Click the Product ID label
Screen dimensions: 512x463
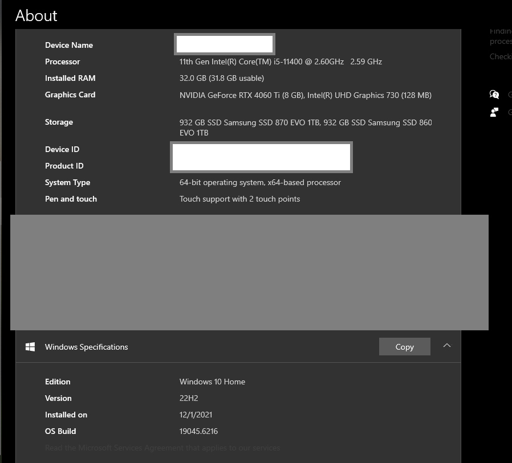click(64, 166)
